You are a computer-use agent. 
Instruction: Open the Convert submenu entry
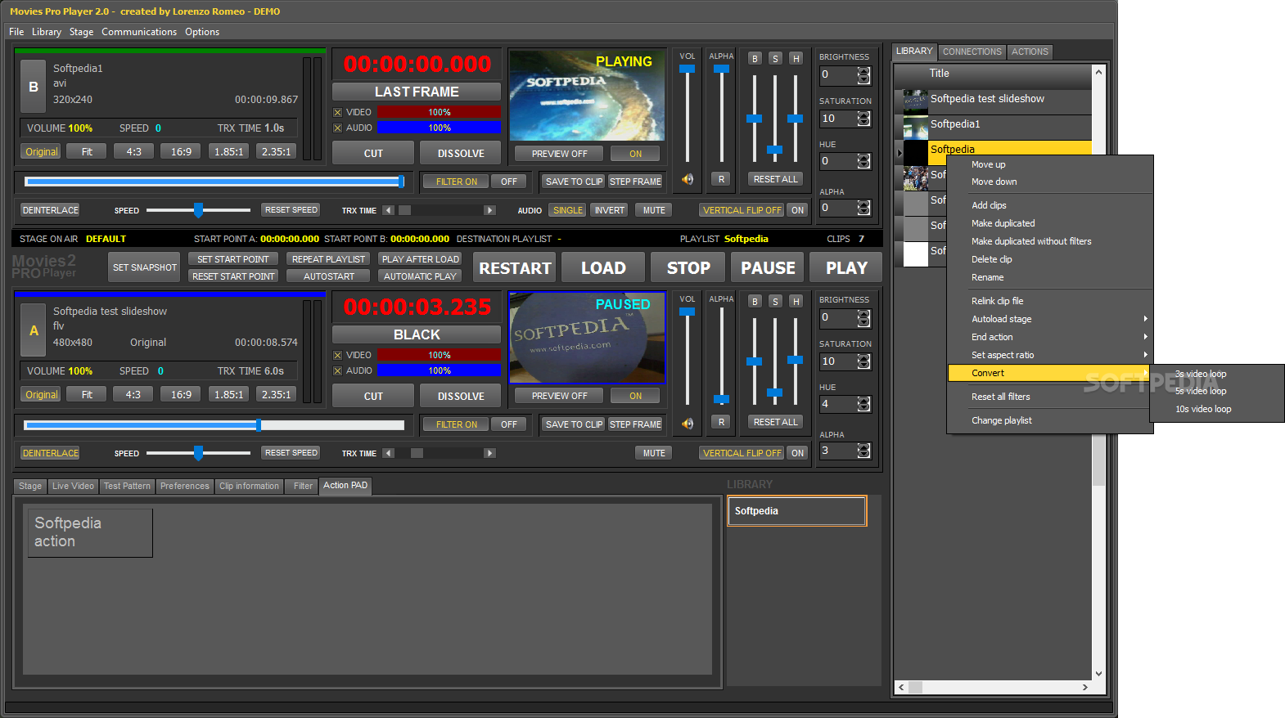(1050, 373)
